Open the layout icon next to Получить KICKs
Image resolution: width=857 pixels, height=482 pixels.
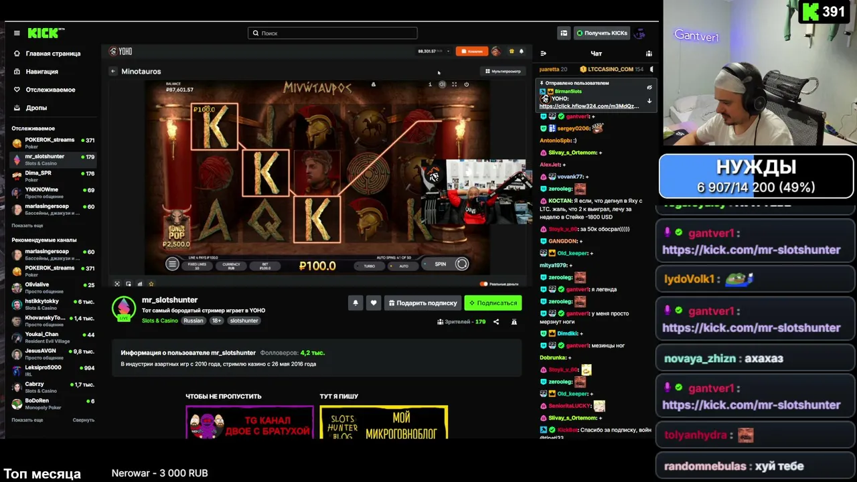point(564,33)
